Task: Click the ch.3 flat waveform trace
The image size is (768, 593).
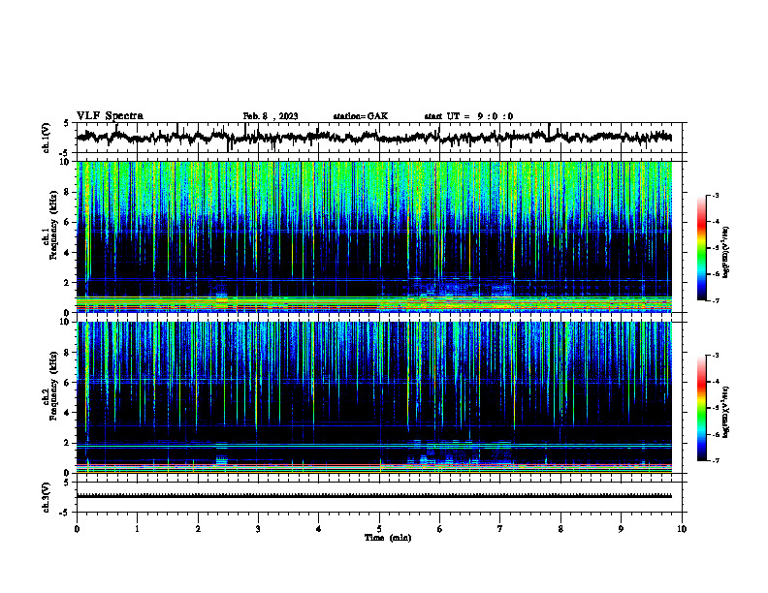Action: 374,496
